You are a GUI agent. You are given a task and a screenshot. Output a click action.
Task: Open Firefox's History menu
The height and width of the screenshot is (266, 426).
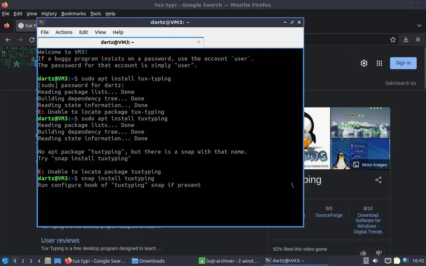click(49, 14)
